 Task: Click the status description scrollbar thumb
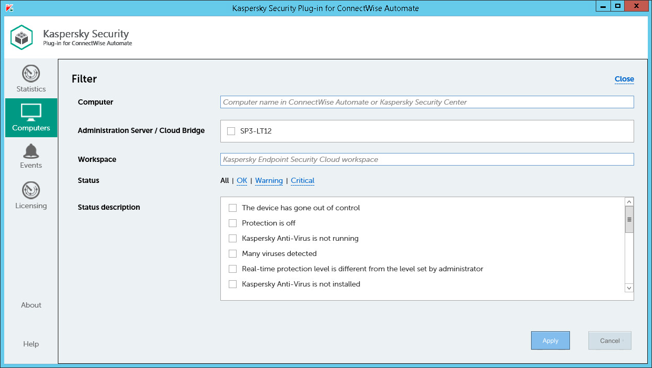629,220
